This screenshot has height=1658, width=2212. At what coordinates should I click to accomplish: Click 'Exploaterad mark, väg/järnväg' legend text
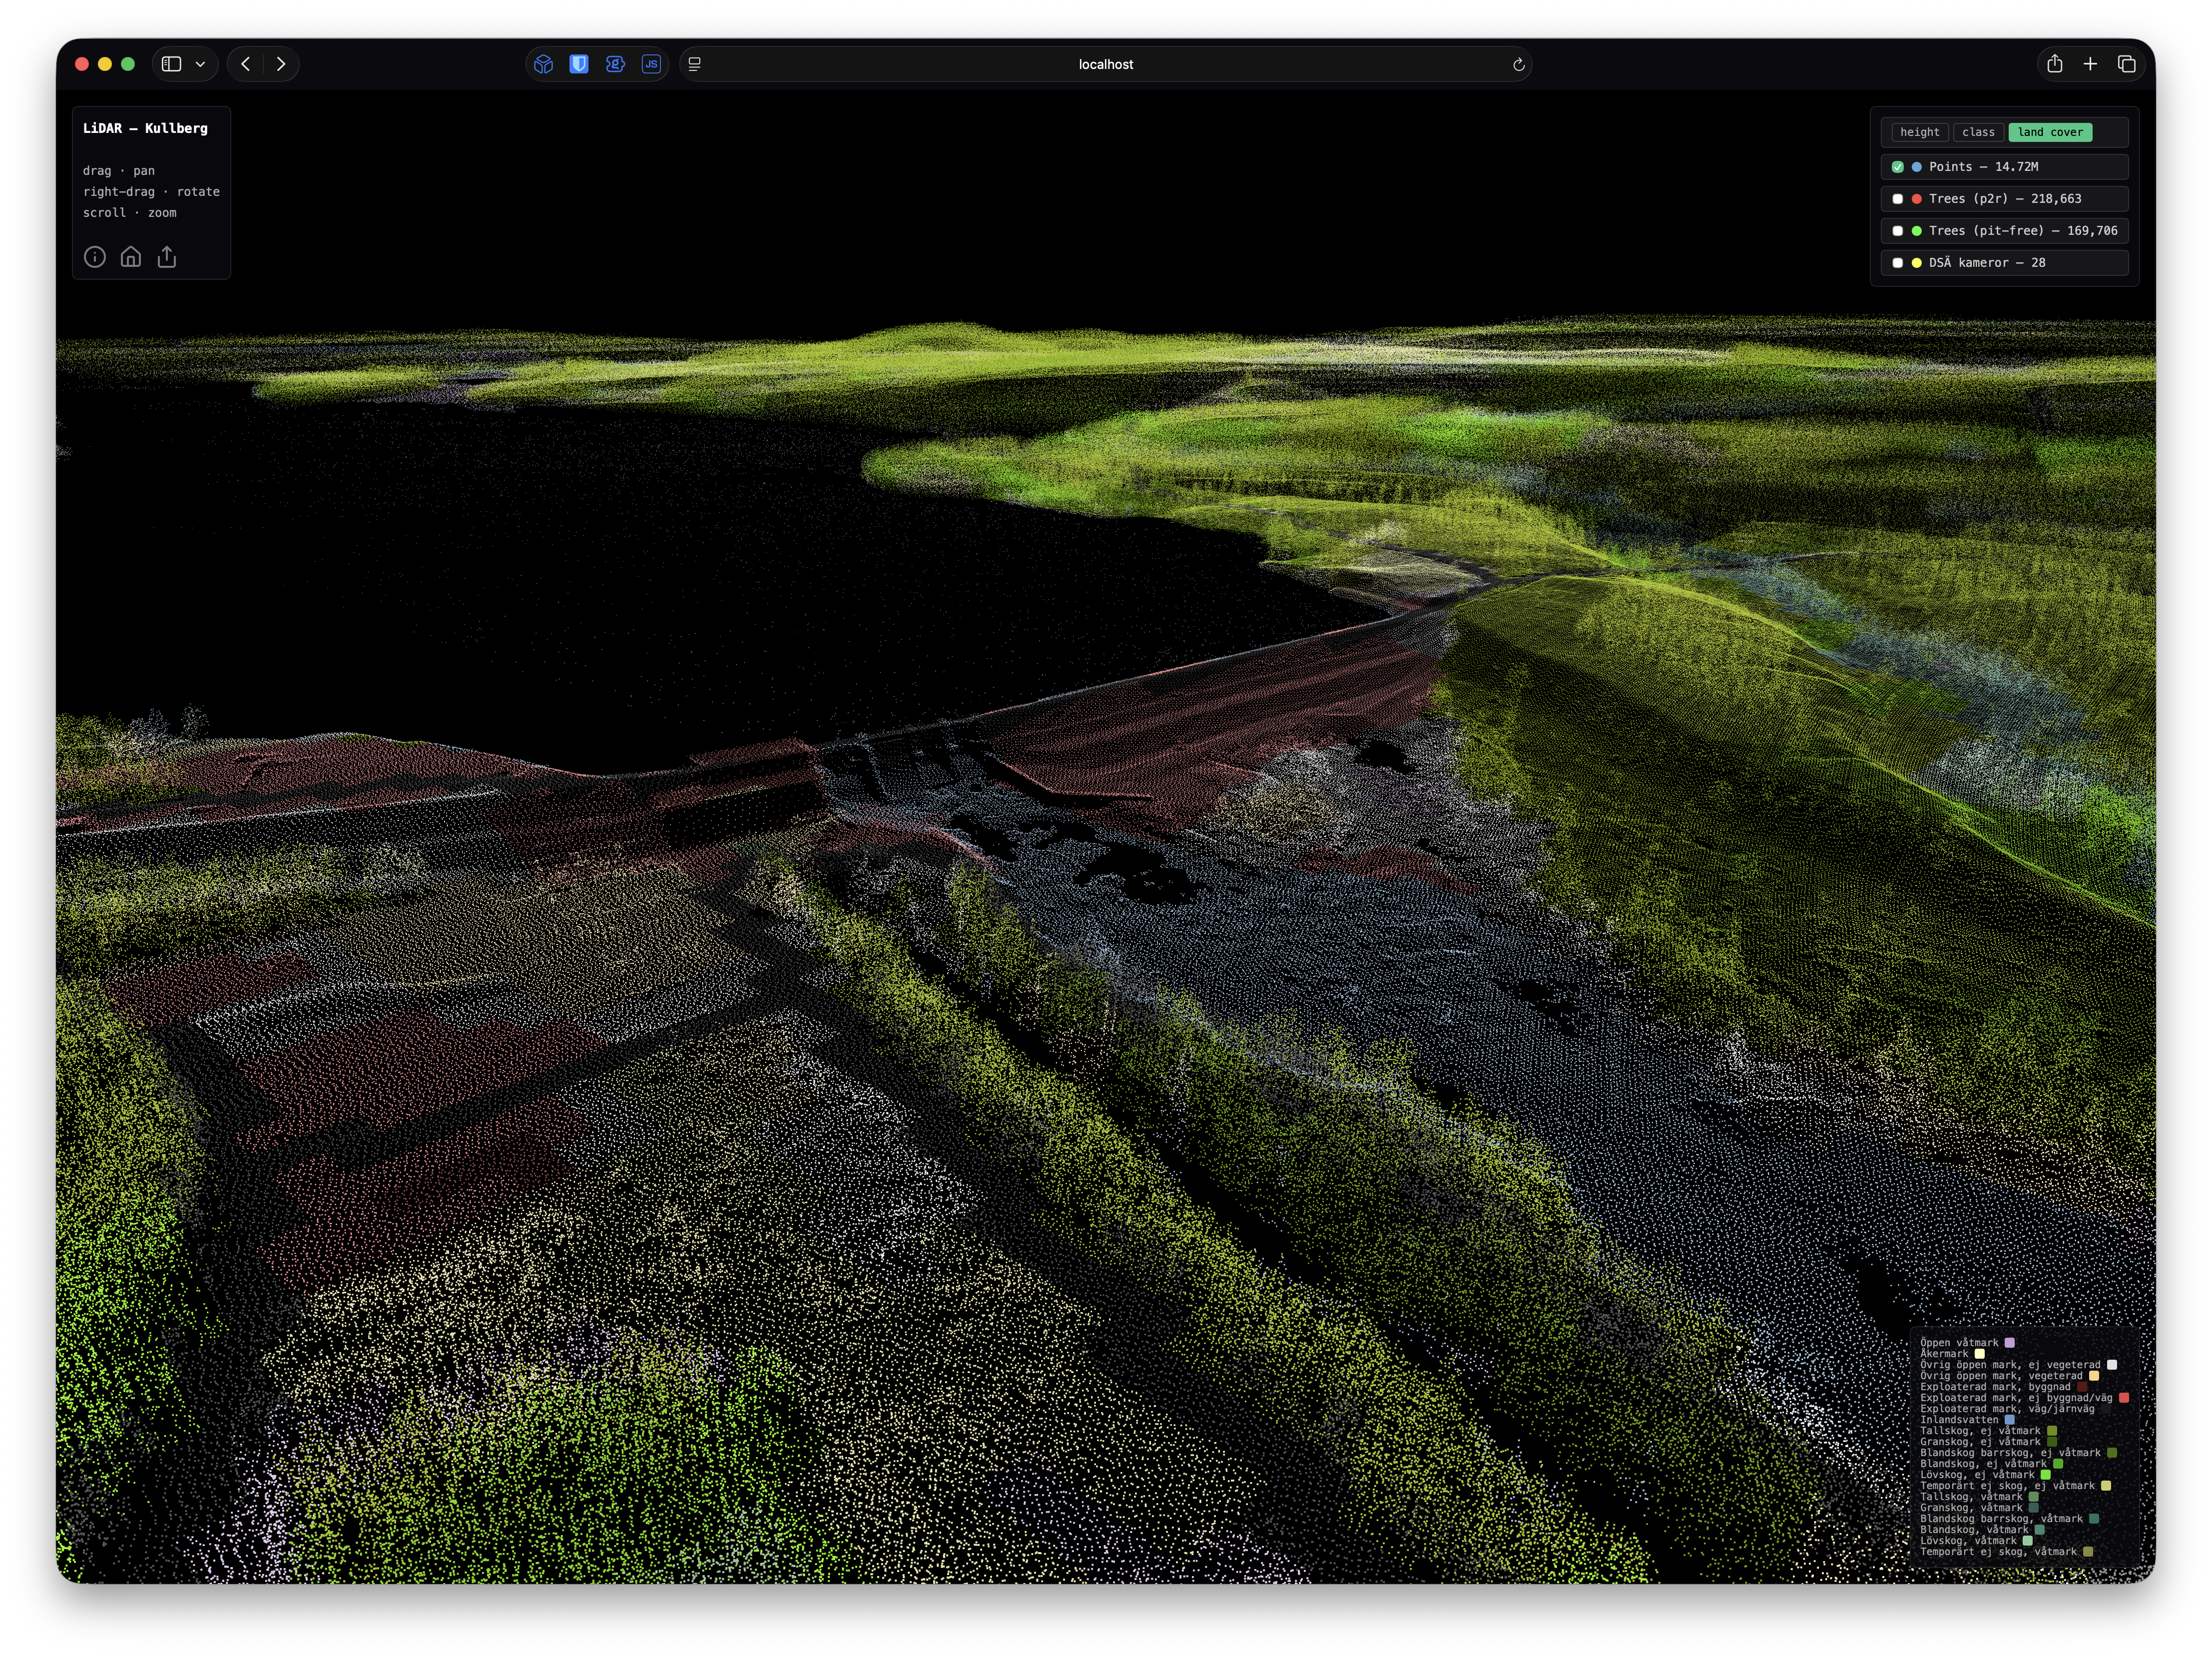2008,1409
